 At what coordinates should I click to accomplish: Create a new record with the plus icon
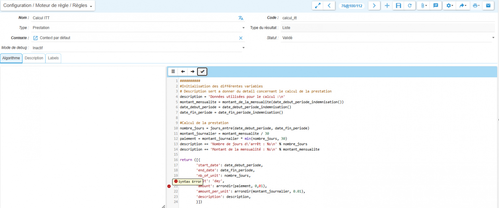pyautogui.click(x=387, y=6)
